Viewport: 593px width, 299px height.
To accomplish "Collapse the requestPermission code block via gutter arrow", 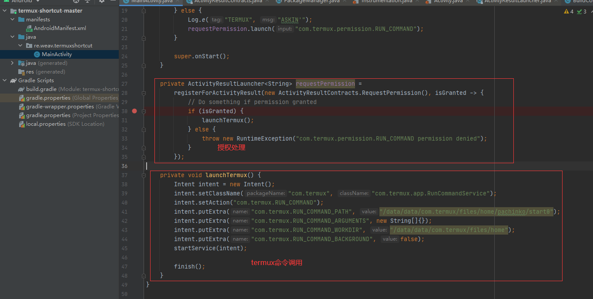I will [144, 93].
